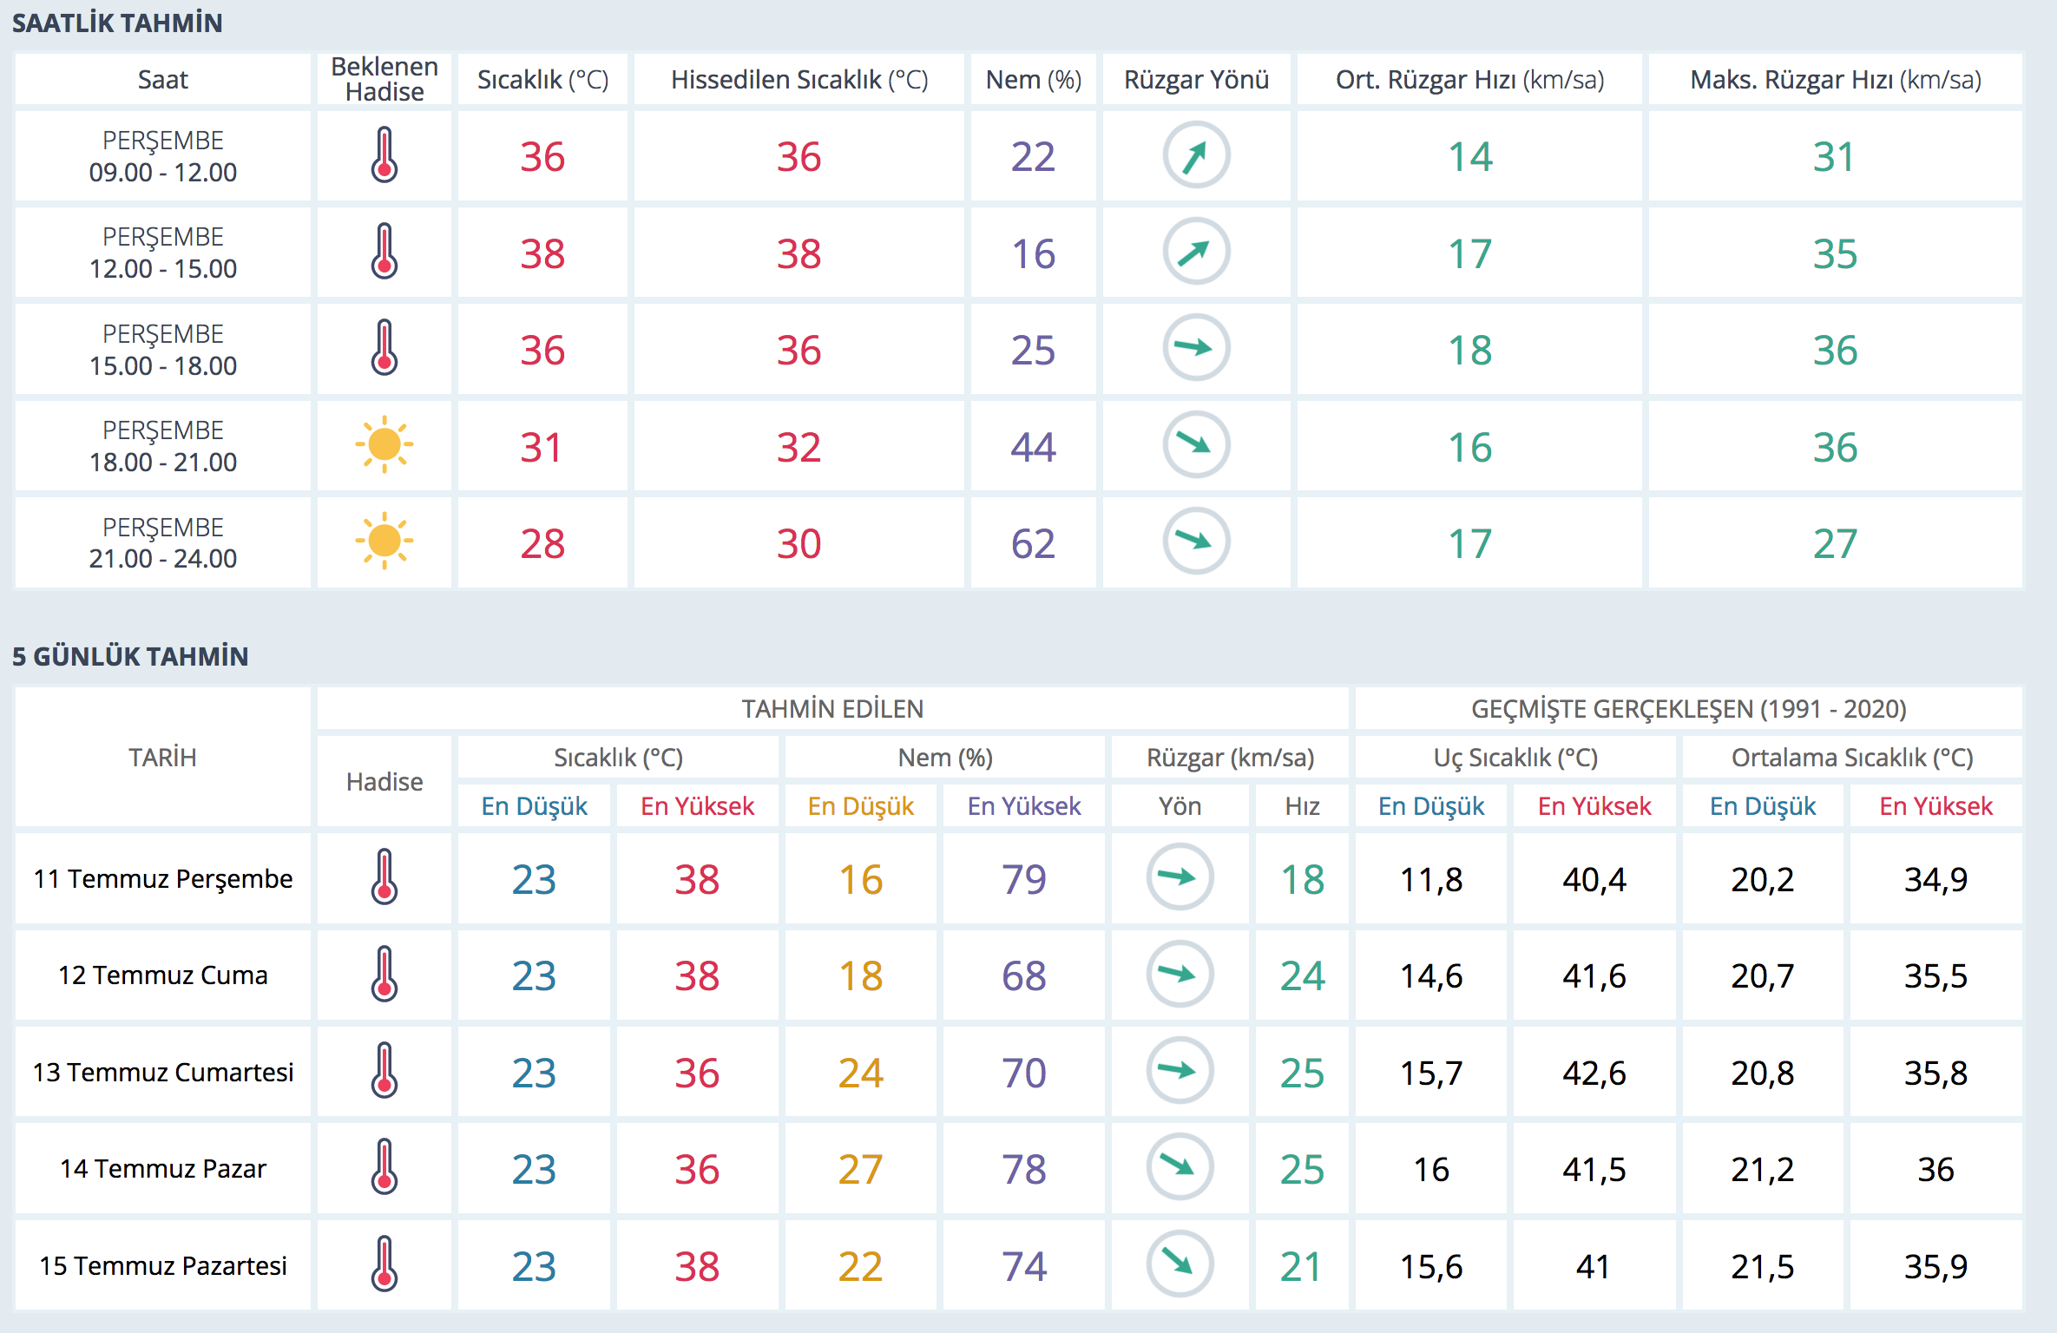The height and width of the screenshot is (1333, 2057).
Task: Click the Nem (%) header in hourly table
Action: [x=1033, y=80]
